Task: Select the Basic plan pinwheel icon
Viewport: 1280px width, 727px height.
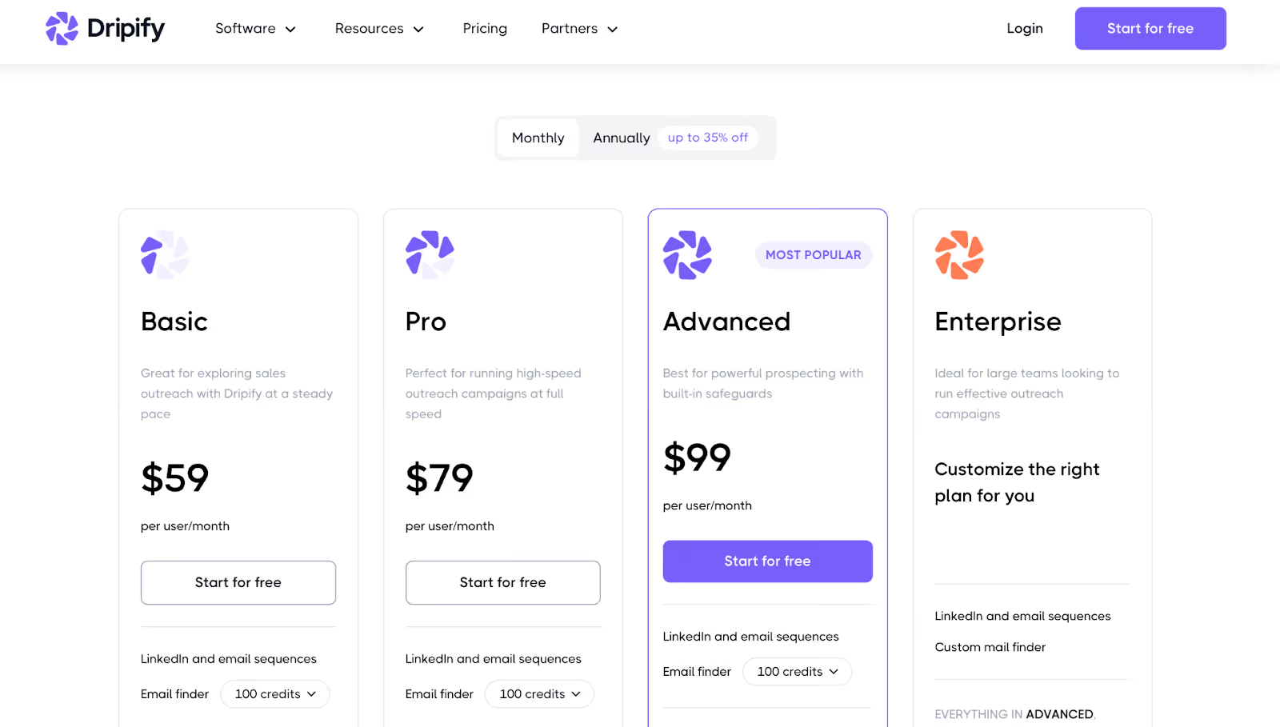Action: point(164,255)
